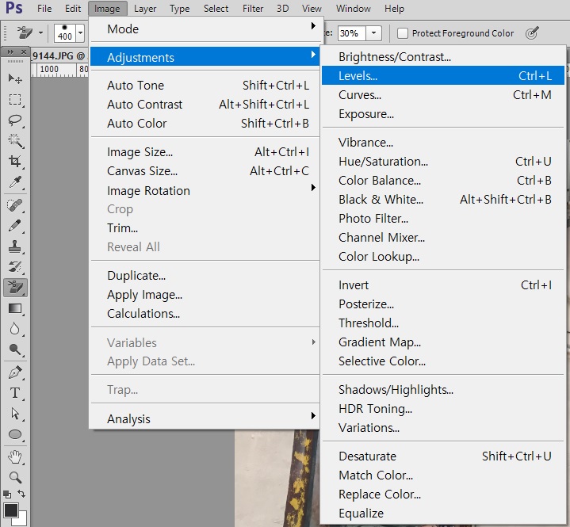
Task: Select the Brush tool
Action: point(15,226)
